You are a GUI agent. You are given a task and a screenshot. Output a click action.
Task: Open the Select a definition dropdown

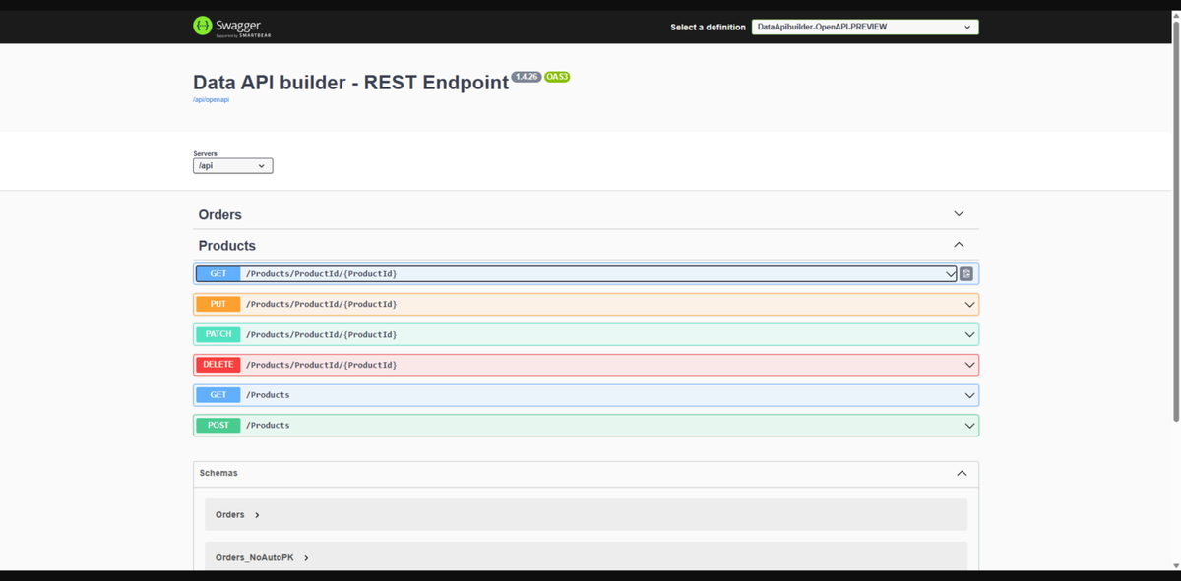865,27
